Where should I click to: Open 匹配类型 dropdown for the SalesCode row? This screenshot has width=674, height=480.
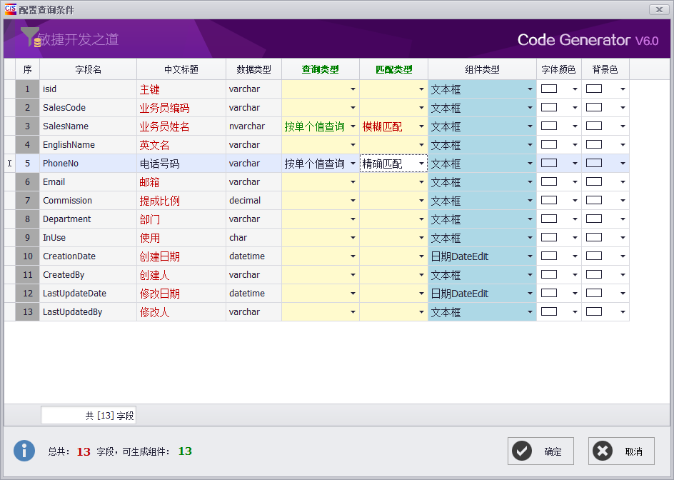click(x=421, y=108)
